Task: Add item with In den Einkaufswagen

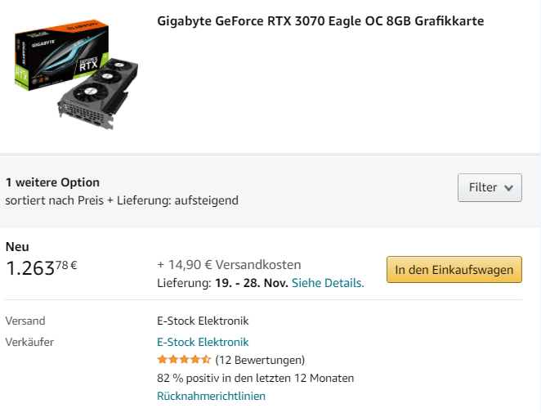Action: click(454, 269)
